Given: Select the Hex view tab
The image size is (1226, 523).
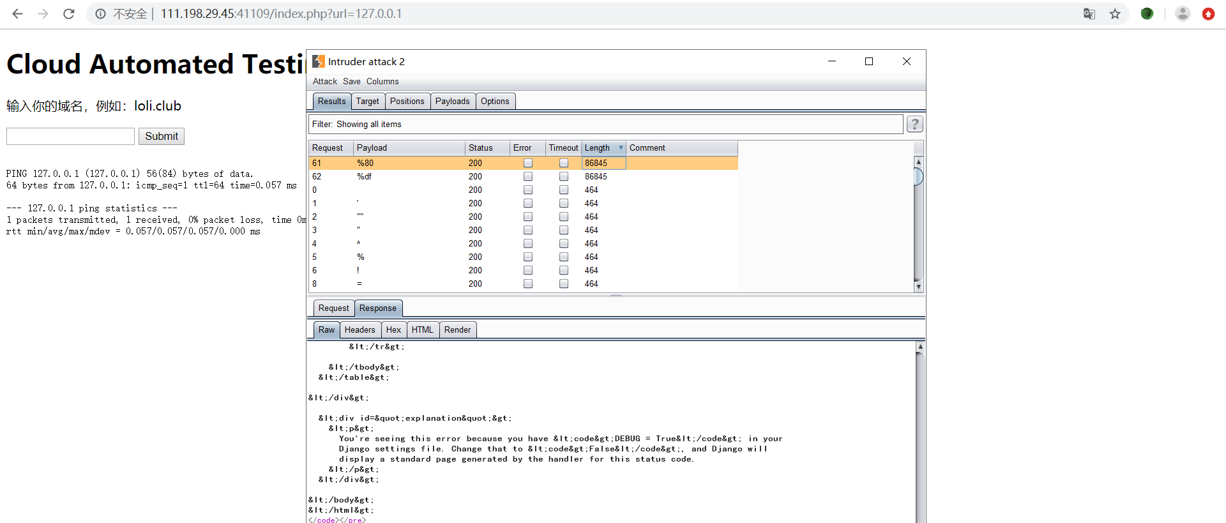Looking at the screenshot, I should click(x=393, y=330).
